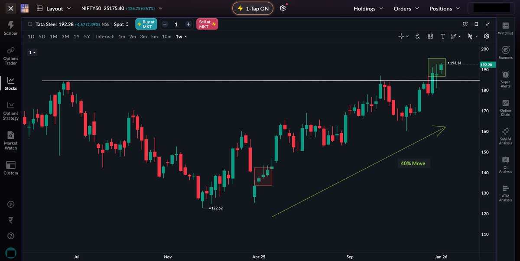Click the colorful app logo icon
Screen dimensions: 520x261
[x=25, y=8]
